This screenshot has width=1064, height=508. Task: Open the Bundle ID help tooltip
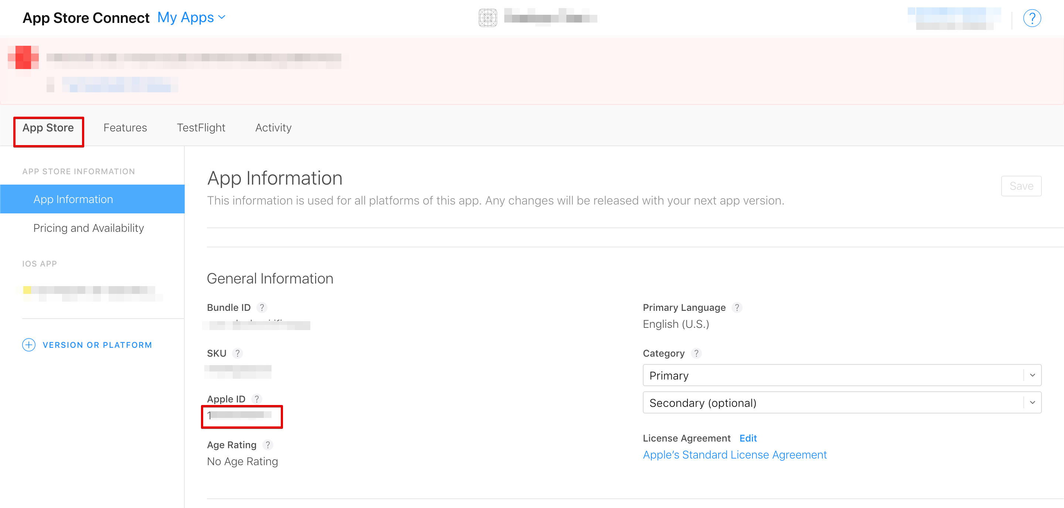coord(262,308)
